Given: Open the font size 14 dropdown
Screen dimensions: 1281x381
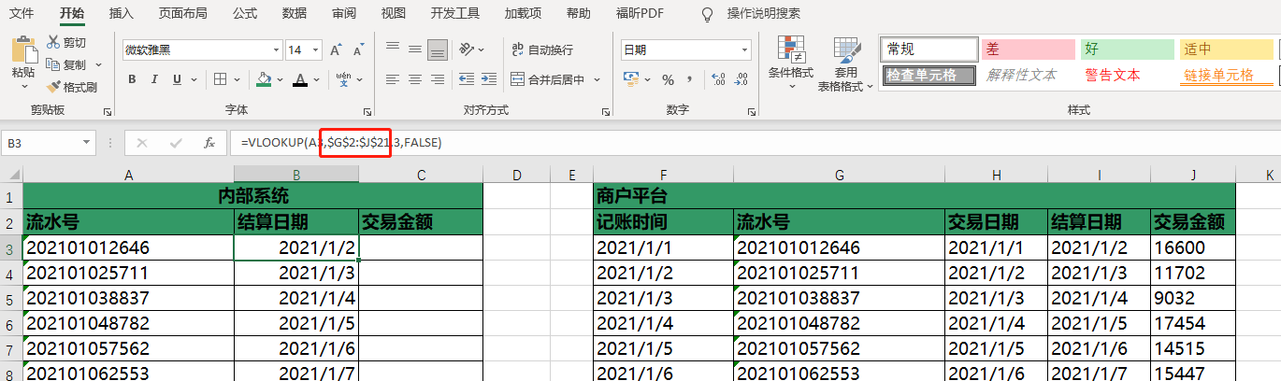Looking at the screenshot, I should click(x=317, y=49).
